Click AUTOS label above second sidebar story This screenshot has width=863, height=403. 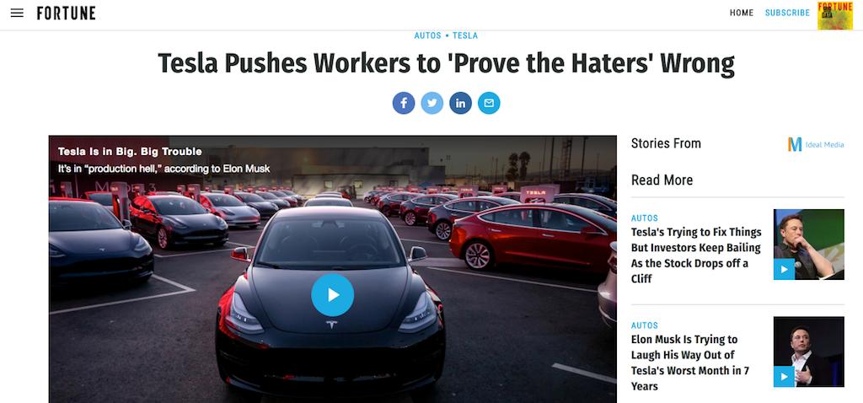(645, 325)
